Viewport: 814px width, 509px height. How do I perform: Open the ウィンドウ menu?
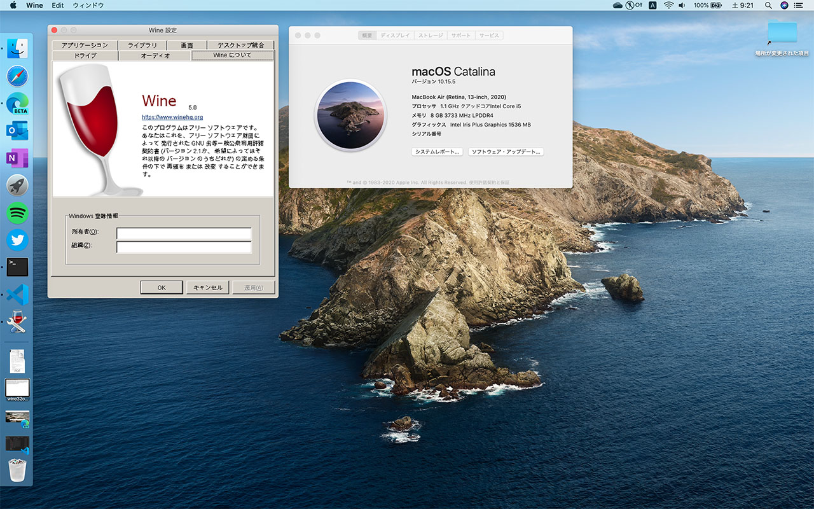[x=88, y=5]
